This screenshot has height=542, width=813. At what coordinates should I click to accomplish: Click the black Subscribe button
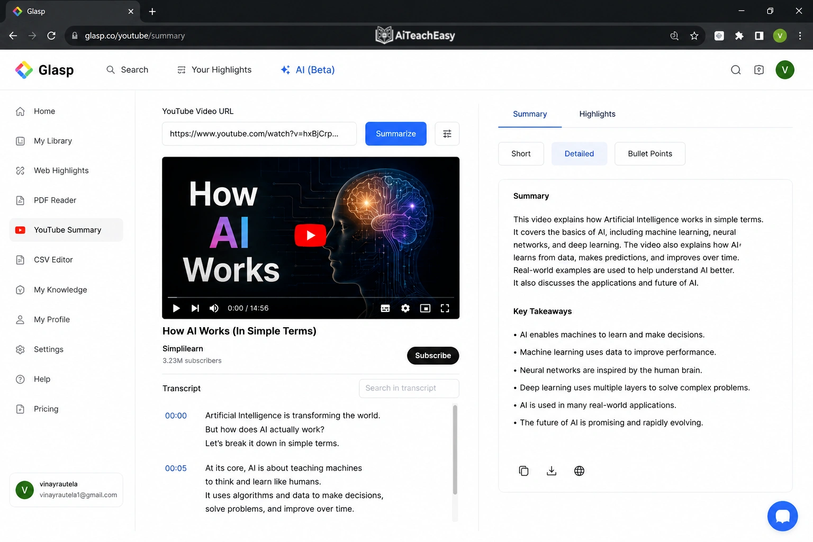click(433, 356)
